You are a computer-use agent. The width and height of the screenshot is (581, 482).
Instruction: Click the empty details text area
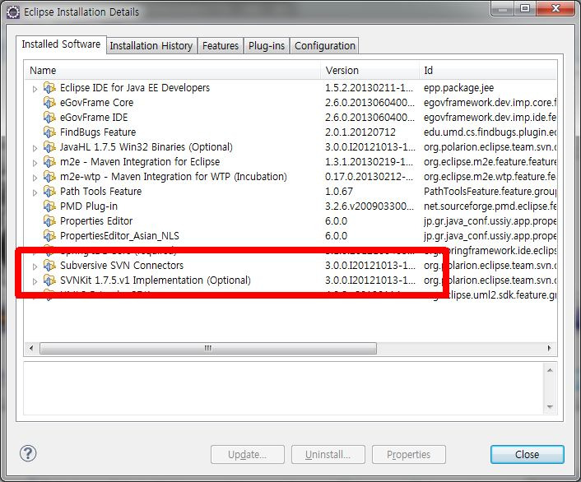point(283,388)
